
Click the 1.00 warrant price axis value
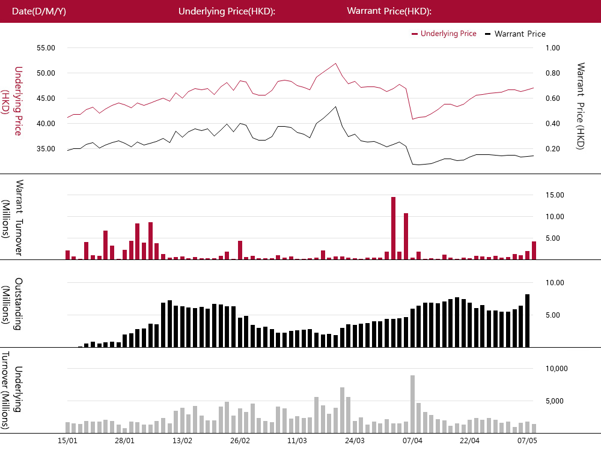553,48
